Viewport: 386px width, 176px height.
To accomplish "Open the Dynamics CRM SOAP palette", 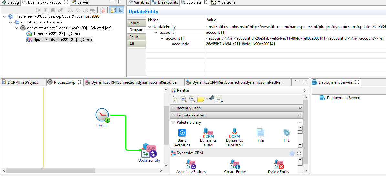I will [x=208, y=137].
